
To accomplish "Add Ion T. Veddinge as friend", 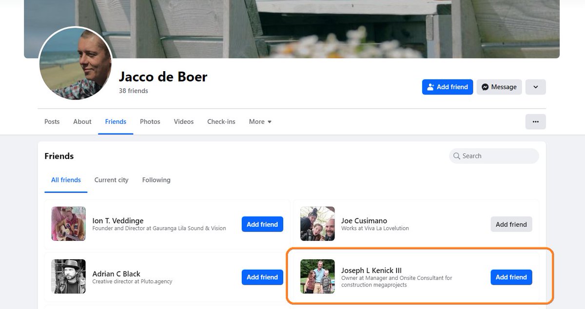I will coord(262,224).
